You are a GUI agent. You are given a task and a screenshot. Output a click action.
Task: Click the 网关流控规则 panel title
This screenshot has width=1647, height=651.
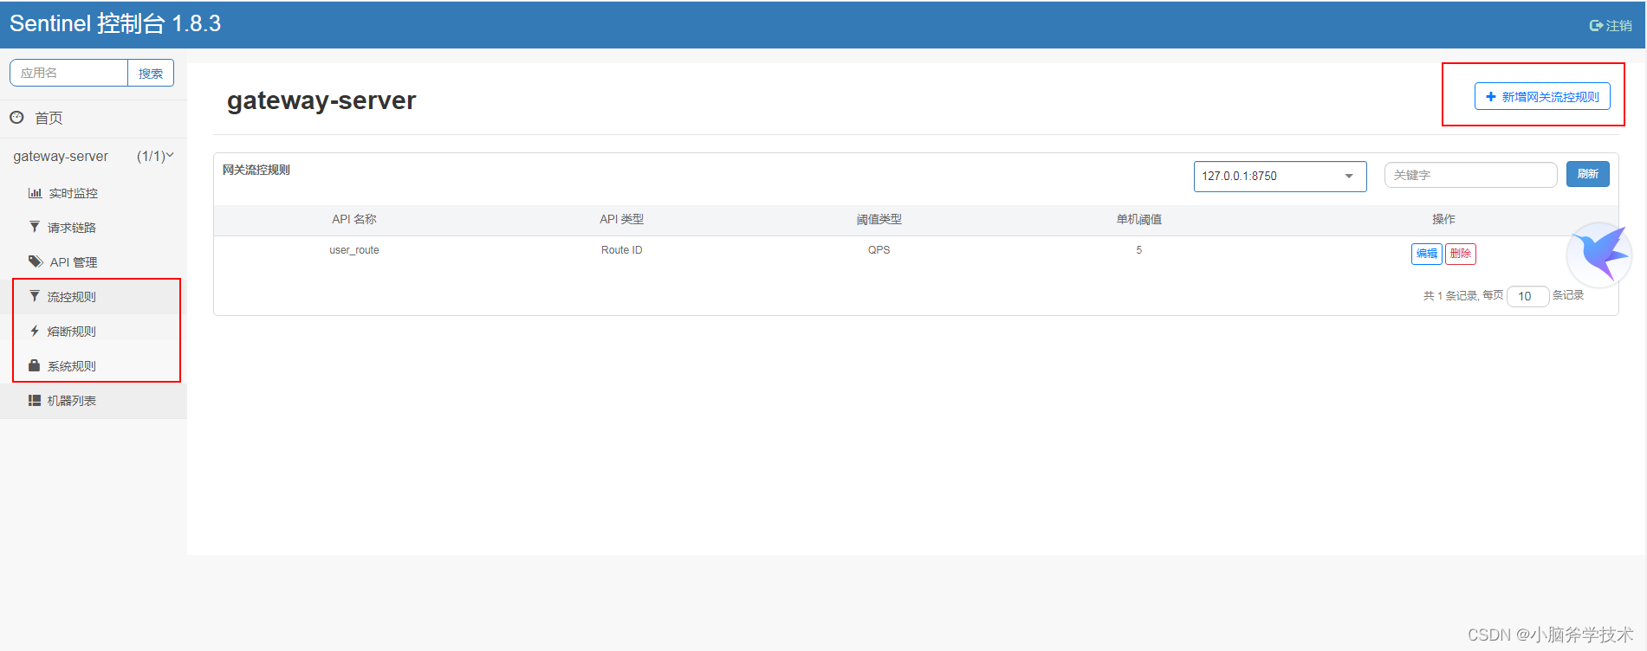pyautogui.click(x=256, y=170)
